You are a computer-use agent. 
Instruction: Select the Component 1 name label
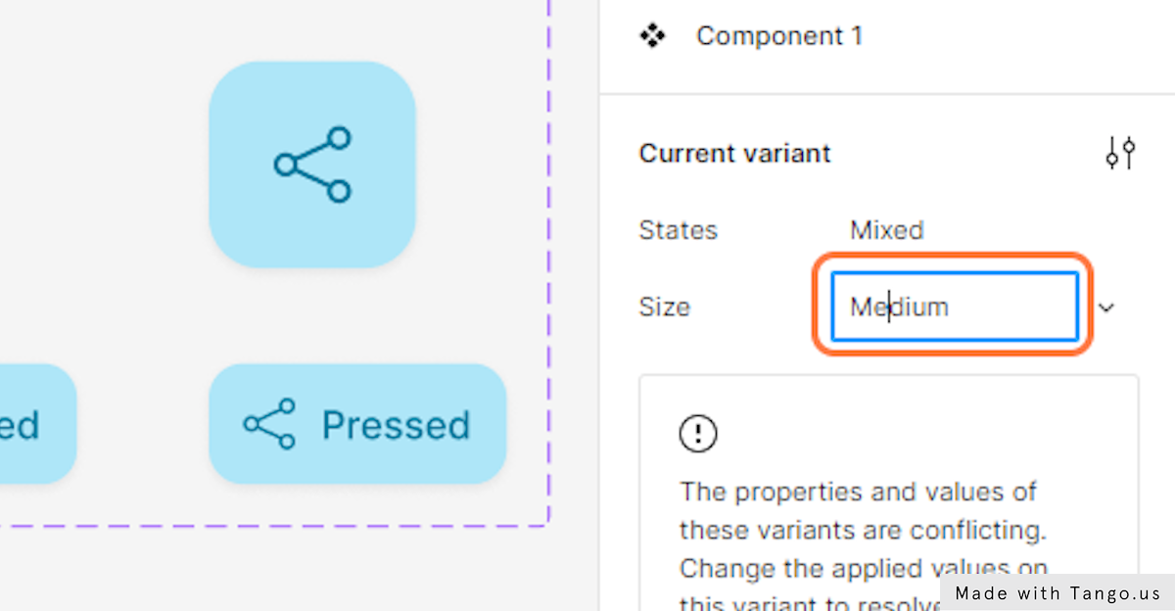(779, 36)
